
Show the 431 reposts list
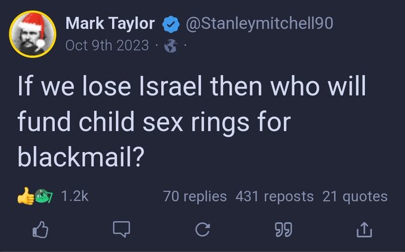click(274, 196)
